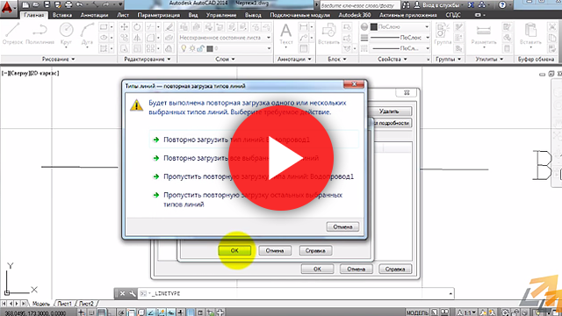
Task: Open the СПДС ribbon tab
Action: pos(453,15)
